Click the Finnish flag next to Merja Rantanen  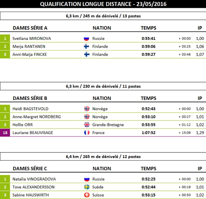[86, 47]
